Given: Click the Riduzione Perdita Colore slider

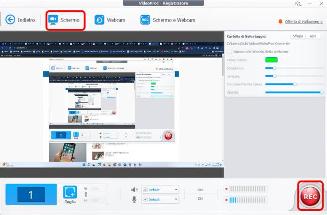Looking at the screenshot, I should [294, 84].
